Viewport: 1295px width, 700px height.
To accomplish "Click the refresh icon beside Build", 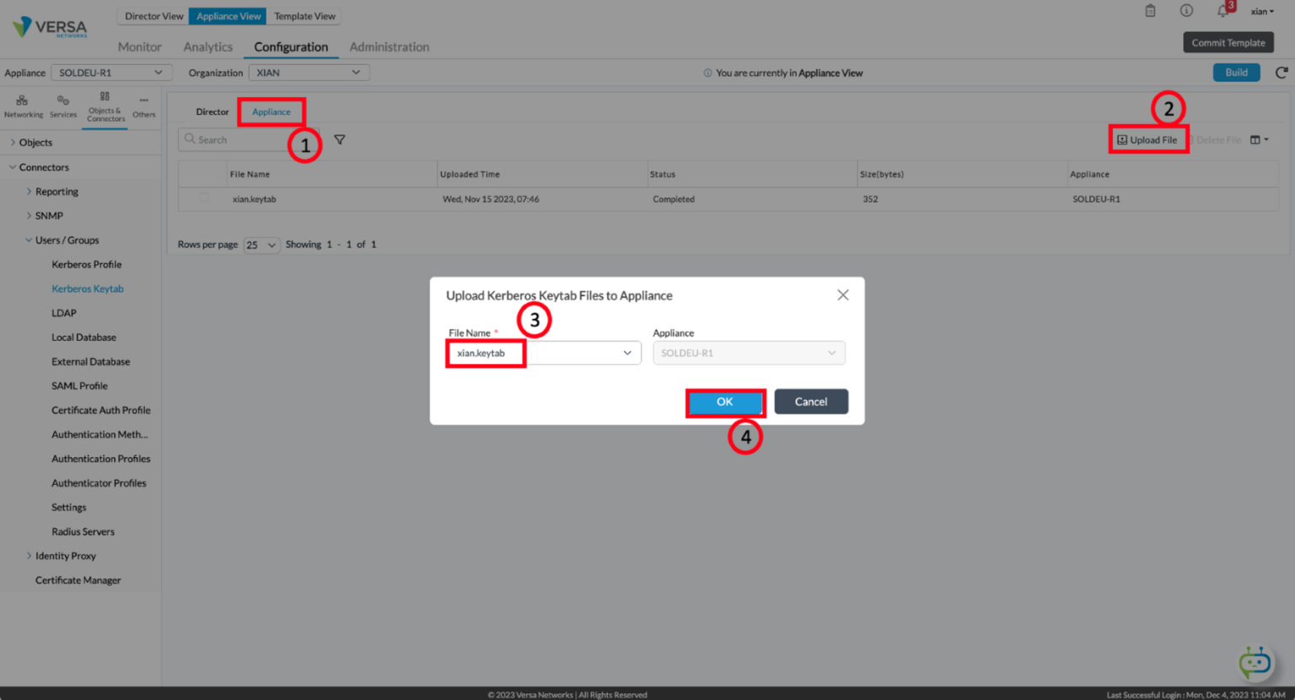I will [1282, 73].
